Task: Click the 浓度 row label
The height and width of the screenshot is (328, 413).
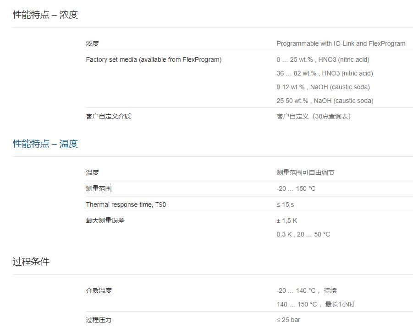Action: pyautogui.click(x=92, y=43)
